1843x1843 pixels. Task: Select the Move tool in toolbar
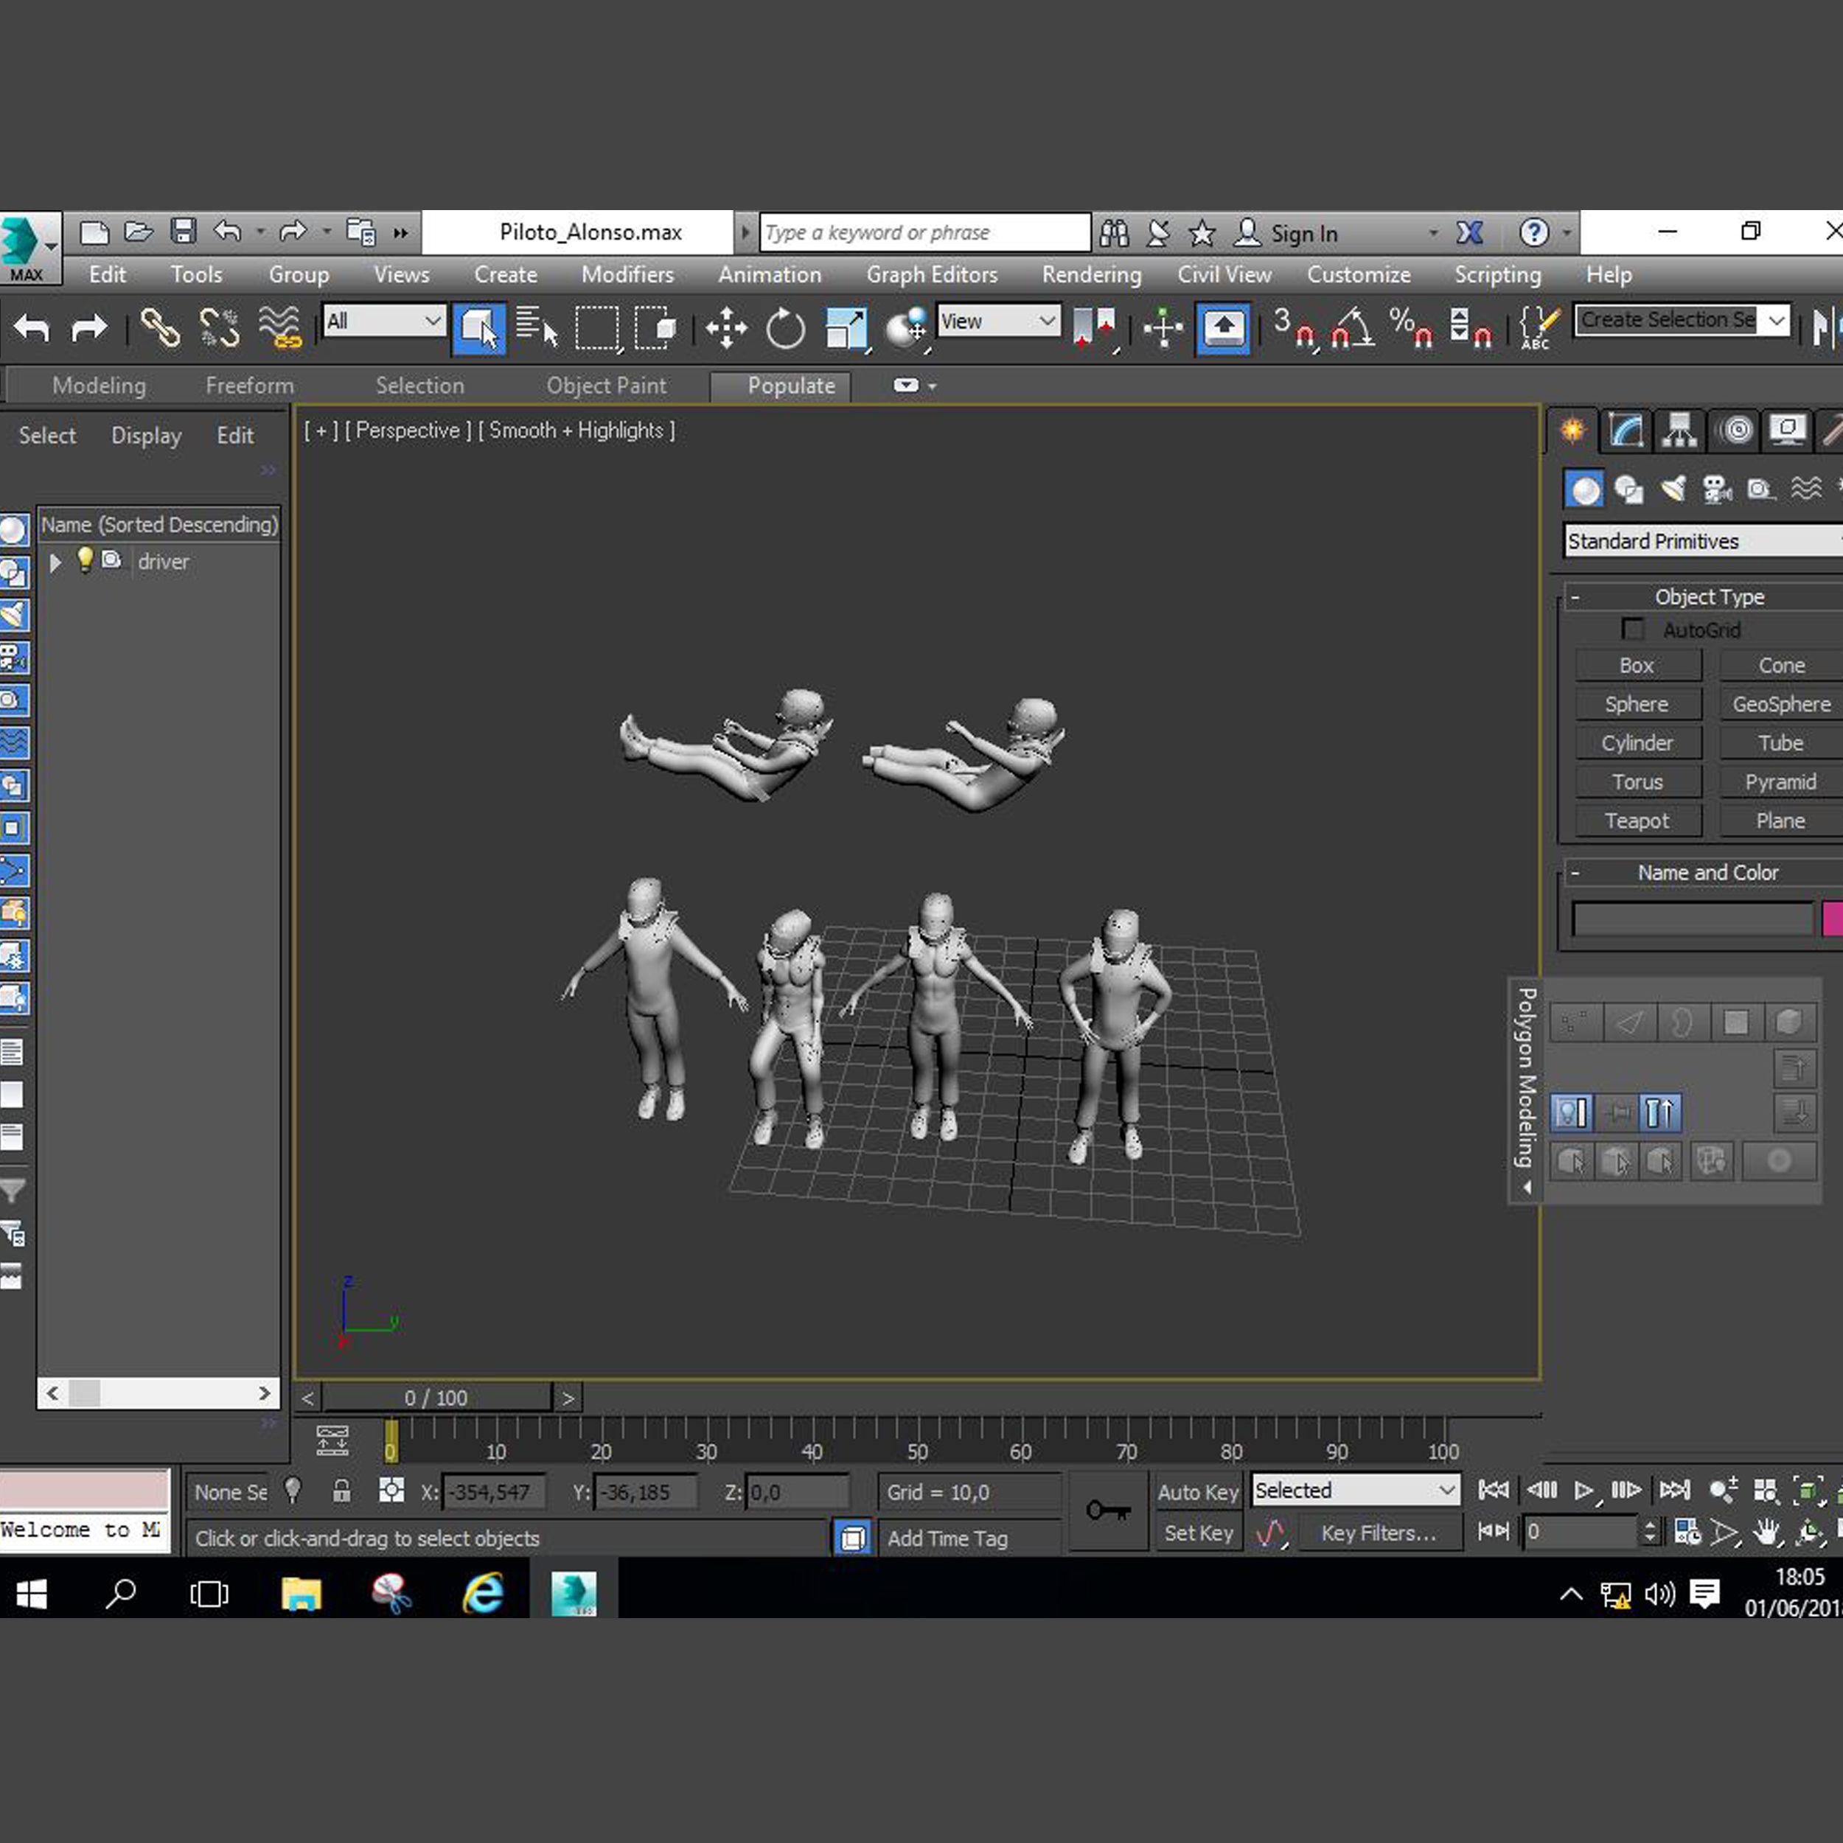click(x=726, y=328)
